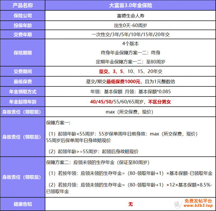Select the red '最低保费1000元' text

point(123,82)
